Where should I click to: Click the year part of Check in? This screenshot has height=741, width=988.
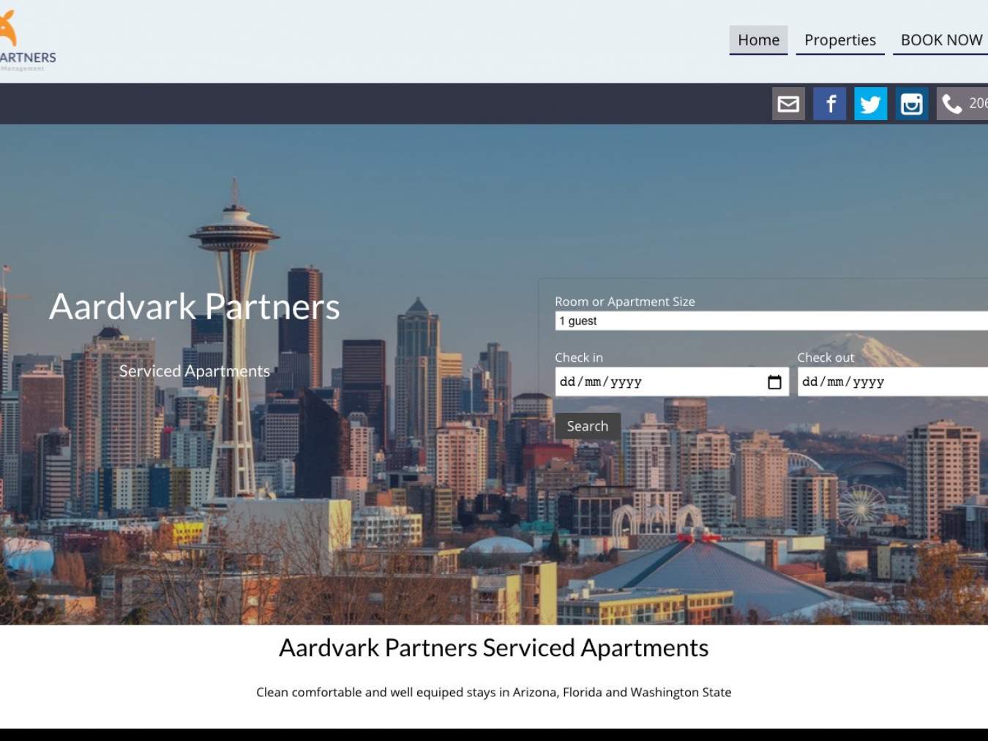[x=626, y=381]
